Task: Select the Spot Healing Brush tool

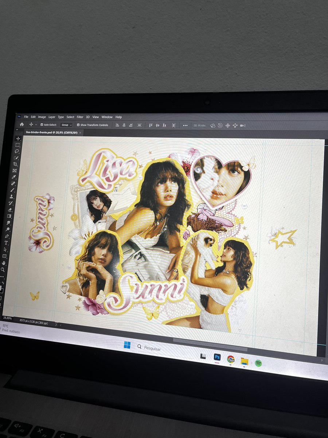Action: tap(13, 183)
